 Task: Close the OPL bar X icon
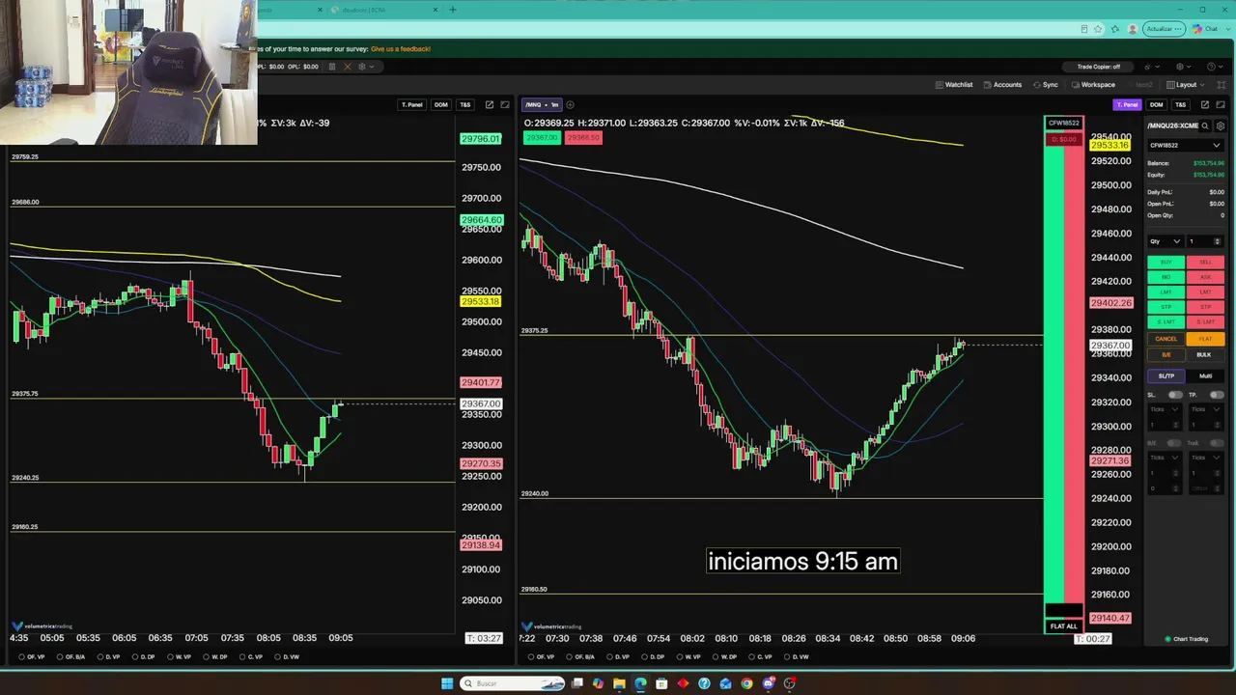(348, 67)
